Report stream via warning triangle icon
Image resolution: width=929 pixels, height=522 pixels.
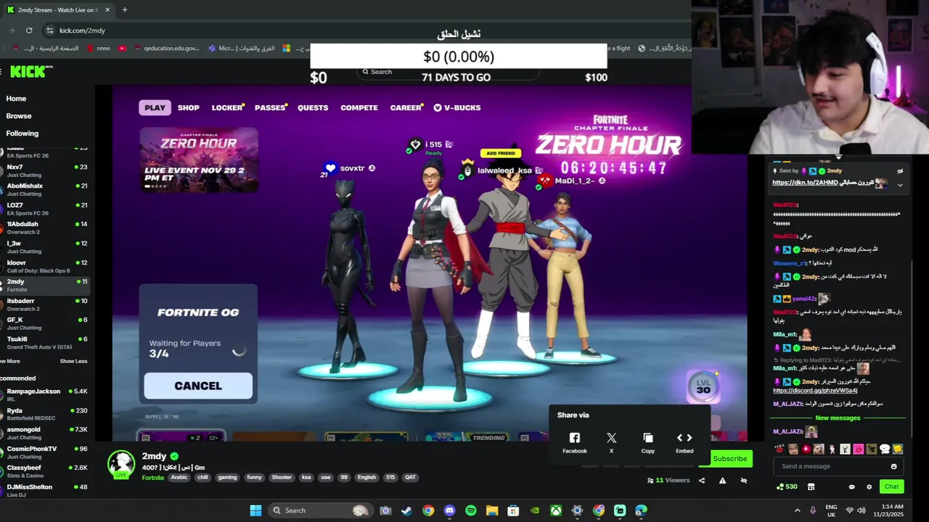pos(722,480)
